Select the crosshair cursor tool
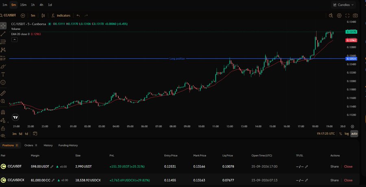The image size is (366, 187). pyautogui.click(x=3, y=26)
